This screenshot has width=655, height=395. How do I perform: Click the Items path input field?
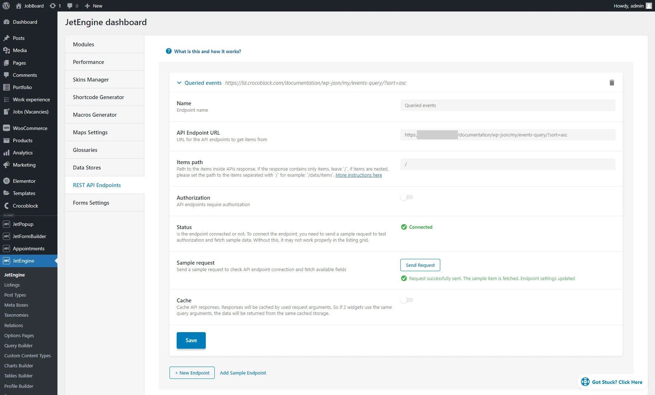tap(508, 164)
